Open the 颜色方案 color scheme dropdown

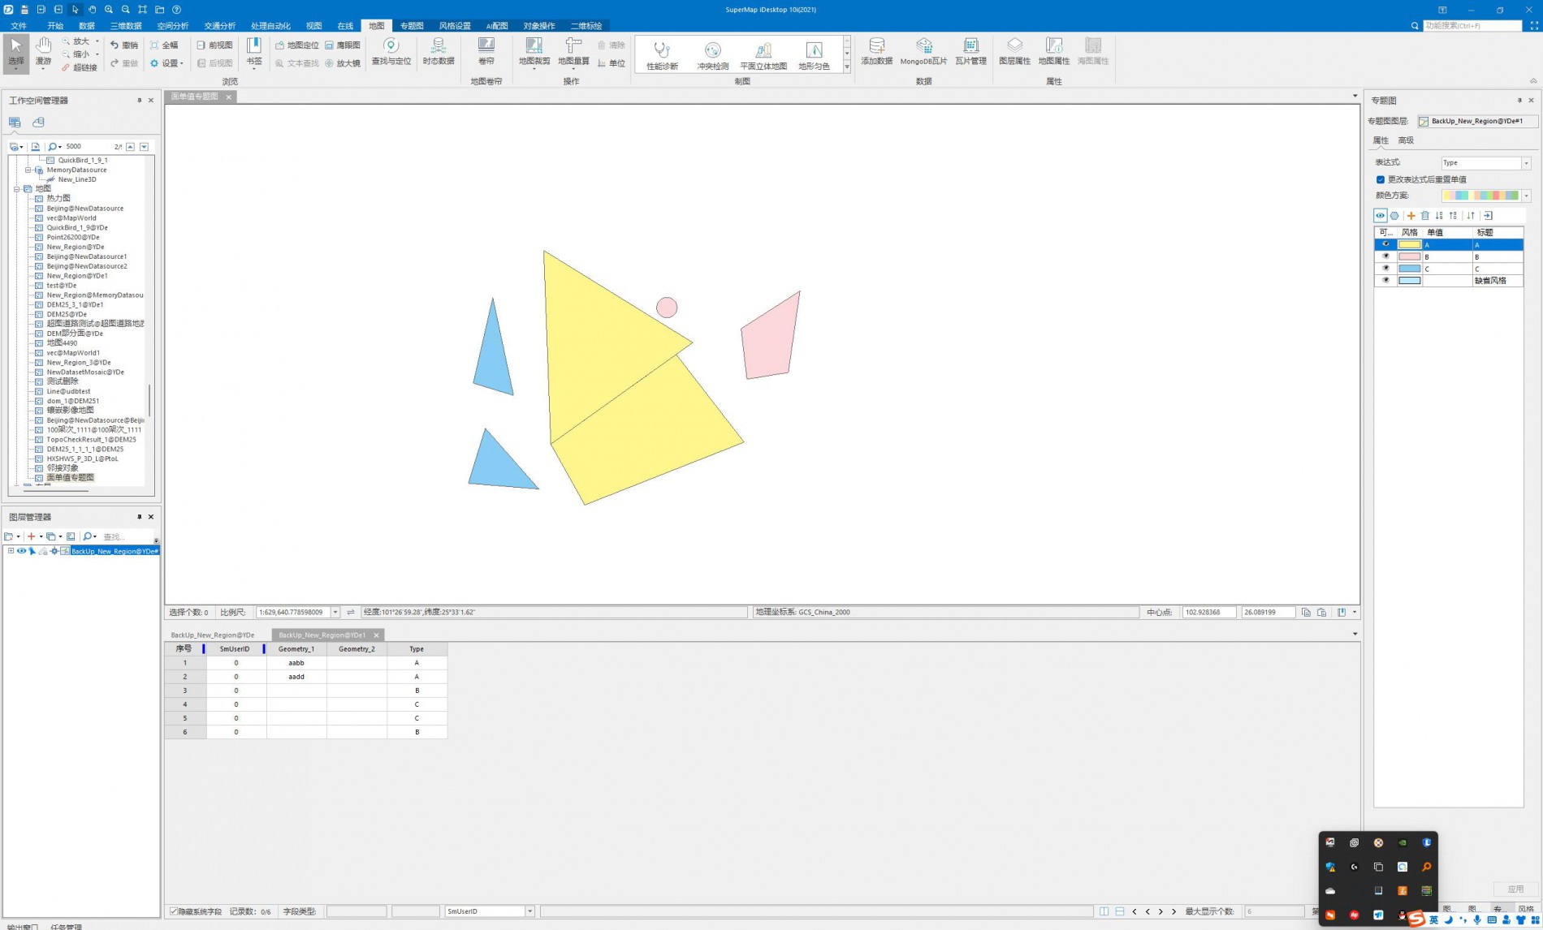[1526, 196]
